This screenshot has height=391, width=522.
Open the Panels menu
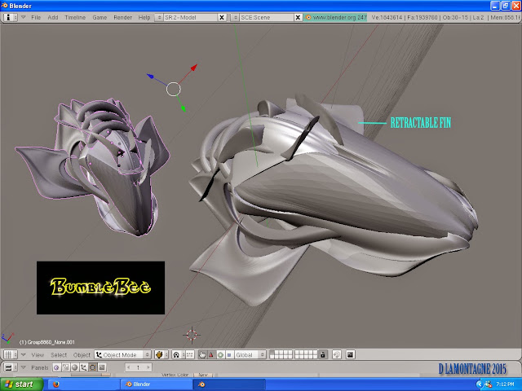click(40, 367)
